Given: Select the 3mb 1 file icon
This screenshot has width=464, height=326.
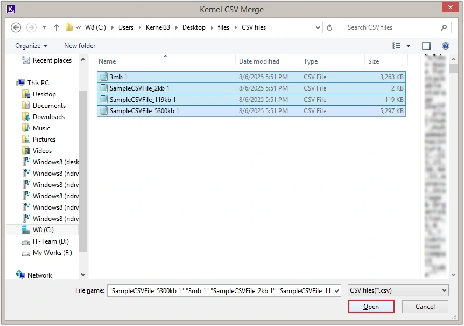Looking at the screenshot, I should pos(103,77).
